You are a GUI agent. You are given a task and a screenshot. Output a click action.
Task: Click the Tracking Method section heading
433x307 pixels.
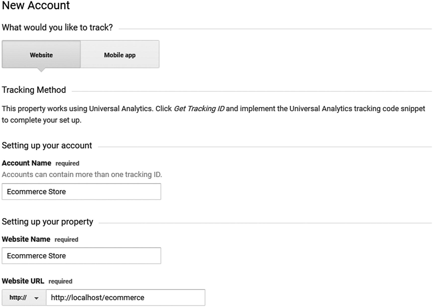34,90
